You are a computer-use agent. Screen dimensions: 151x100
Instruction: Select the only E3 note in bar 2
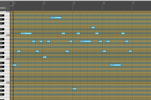[x=67, y=51]
